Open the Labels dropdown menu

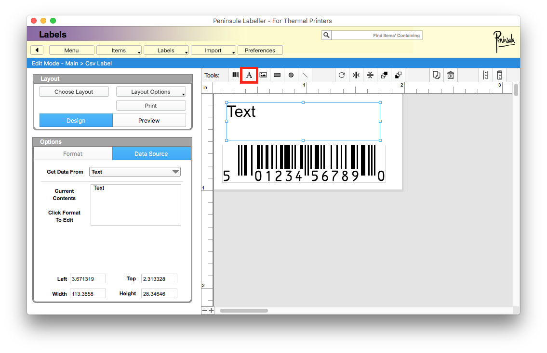click(x=166, y=50)
